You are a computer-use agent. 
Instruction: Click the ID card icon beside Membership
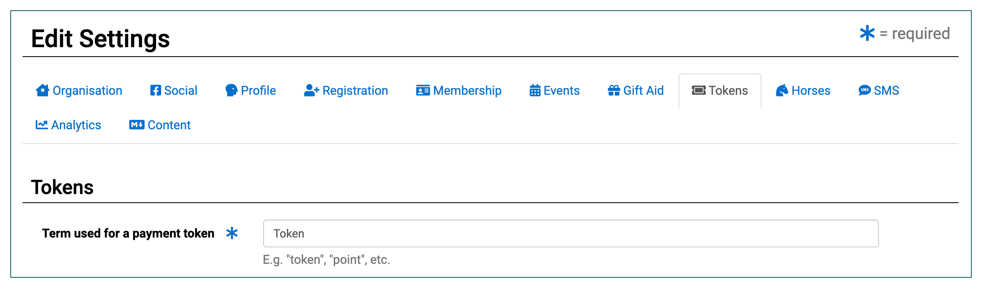(x=423, y=90)
